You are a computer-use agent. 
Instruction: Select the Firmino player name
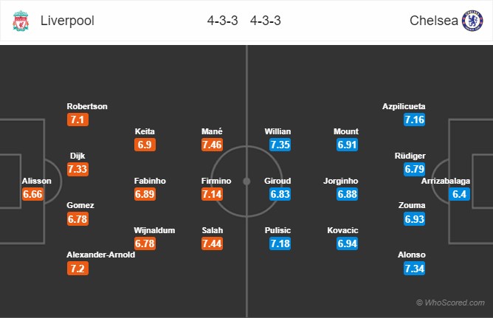point(216,181)
